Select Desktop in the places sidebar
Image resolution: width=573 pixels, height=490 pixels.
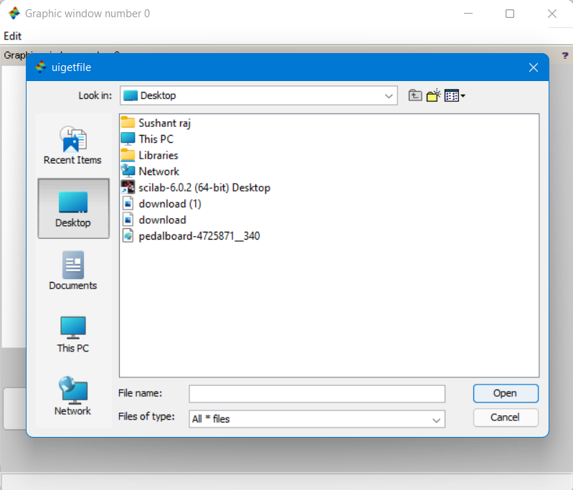click(x=73, y=209)
